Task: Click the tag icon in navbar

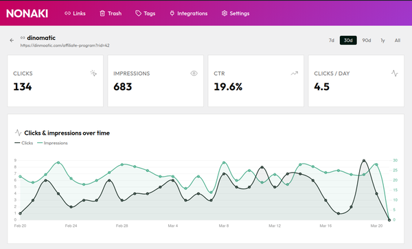Action: [138, 14]
